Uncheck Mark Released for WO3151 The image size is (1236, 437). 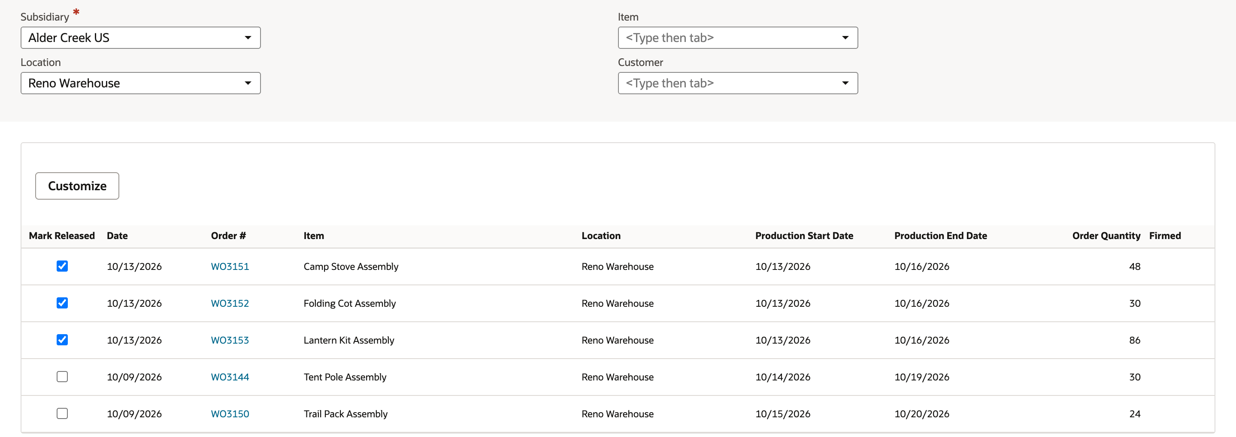(x=62, y=266)
